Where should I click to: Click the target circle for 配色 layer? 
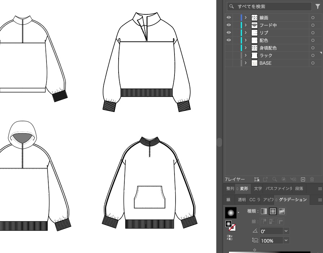point(313,40)
